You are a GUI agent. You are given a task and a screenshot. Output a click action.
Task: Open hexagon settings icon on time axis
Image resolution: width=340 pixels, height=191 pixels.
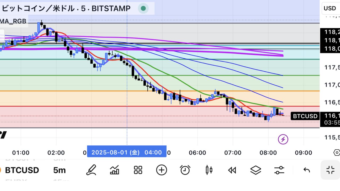click(337, 153)
